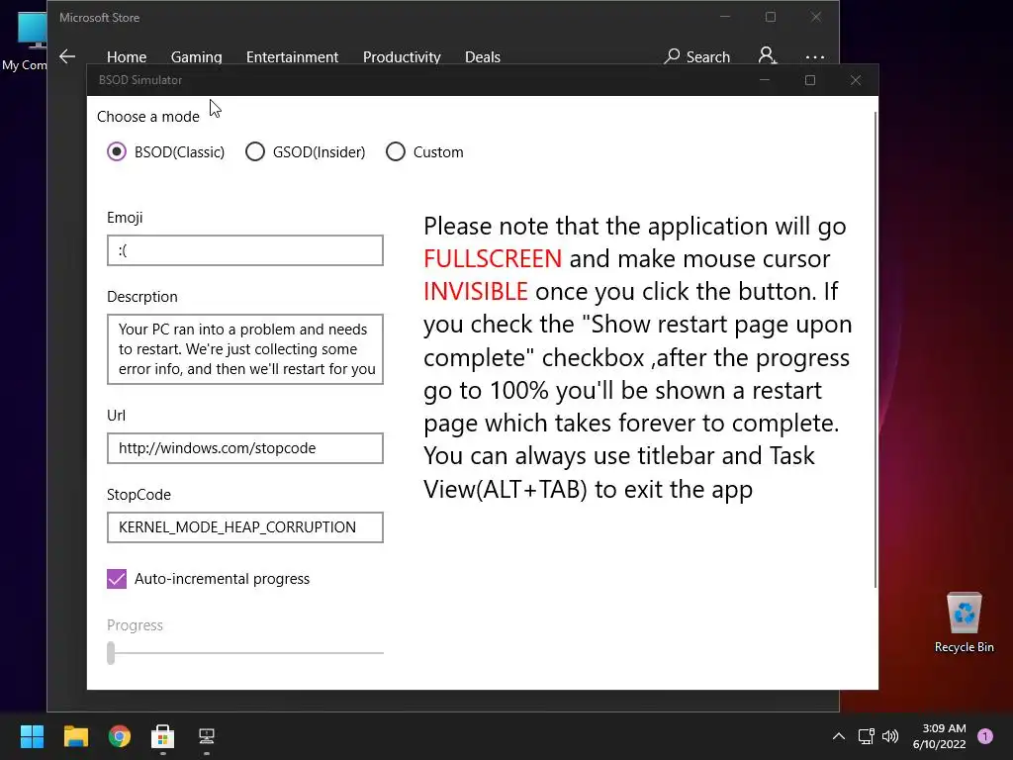Edit the Url input field

pyautogui.click(x=245, y=448)
